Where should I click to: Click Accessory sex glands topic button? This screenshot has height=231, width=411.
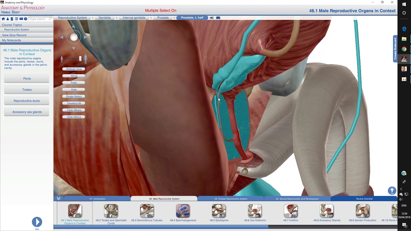(x=27, y=112)
